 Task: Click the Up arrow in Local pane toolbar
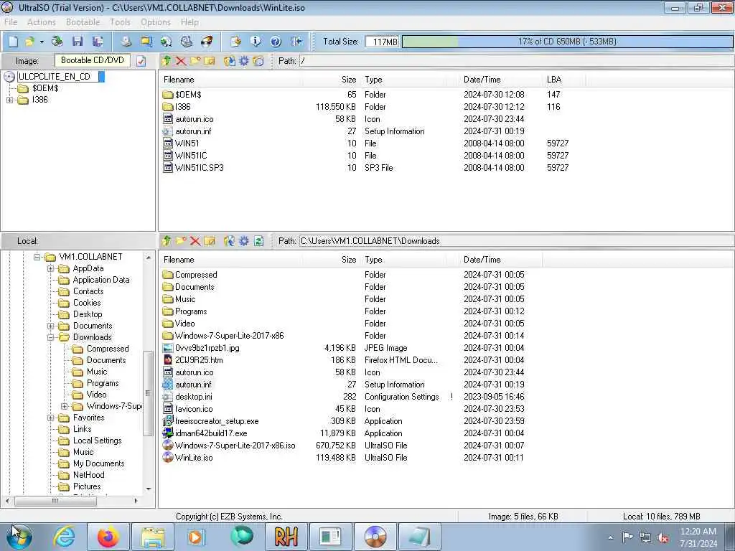point(167,241)
